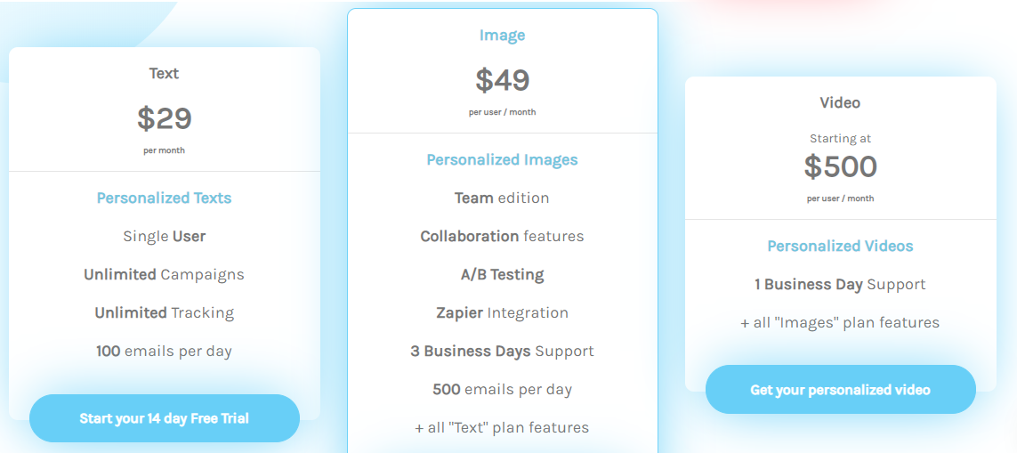Select the Collaboration features line
Screen dimensions: 1017x453
click(502, 237)
